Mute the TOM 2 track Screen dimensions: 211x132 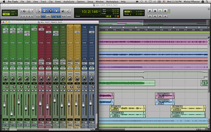click(x=14, y=91)
